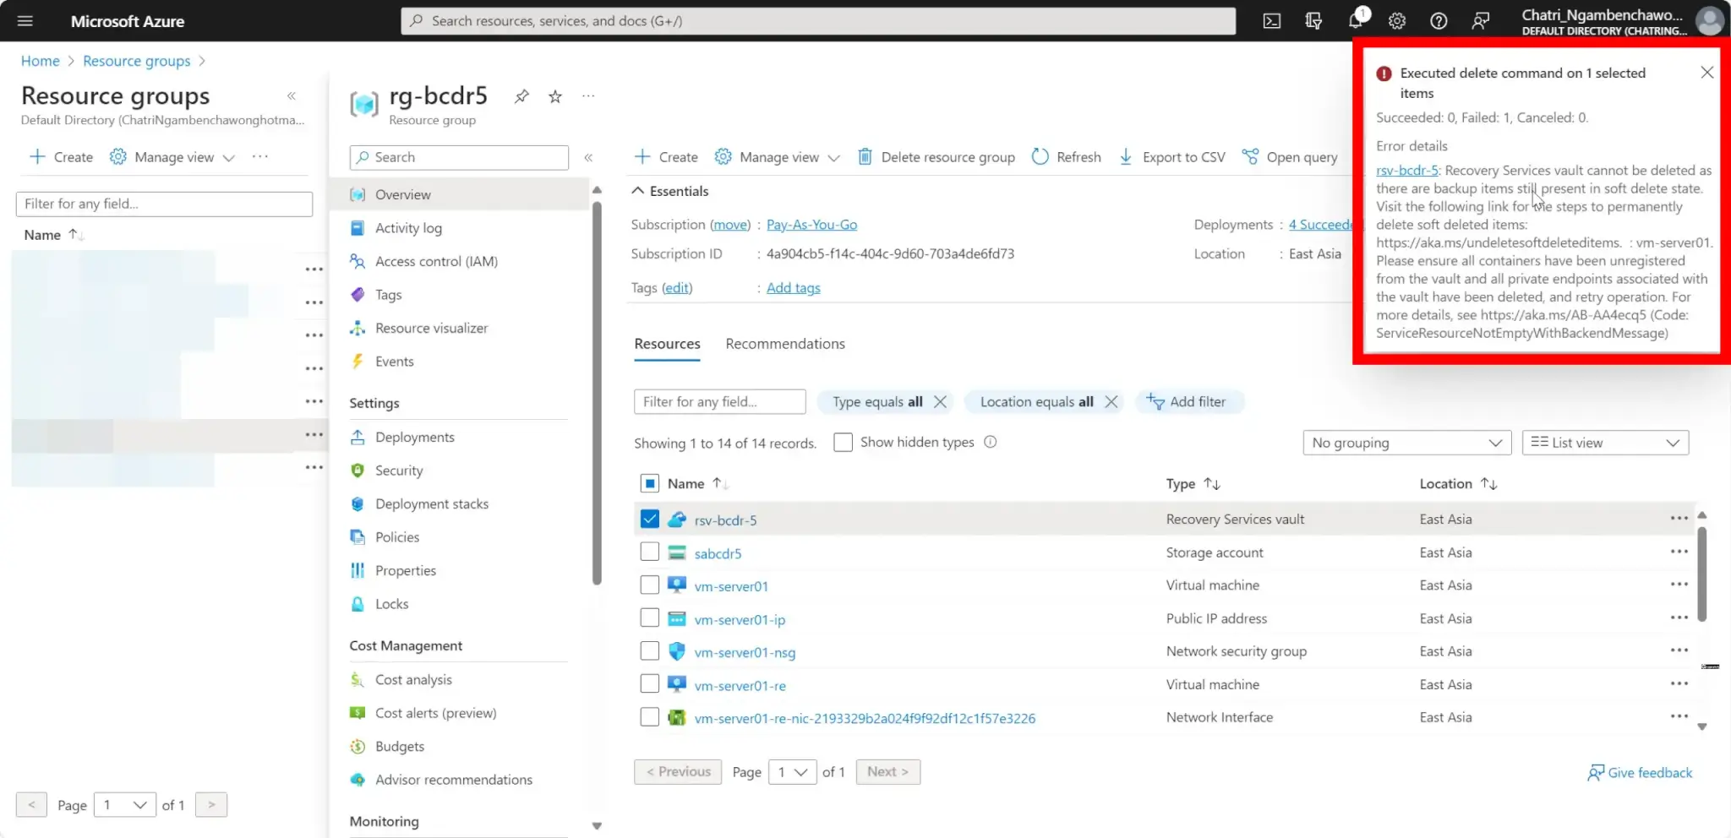Click Give feedback link
1731x838 pixels.
tap(1640, 773)
